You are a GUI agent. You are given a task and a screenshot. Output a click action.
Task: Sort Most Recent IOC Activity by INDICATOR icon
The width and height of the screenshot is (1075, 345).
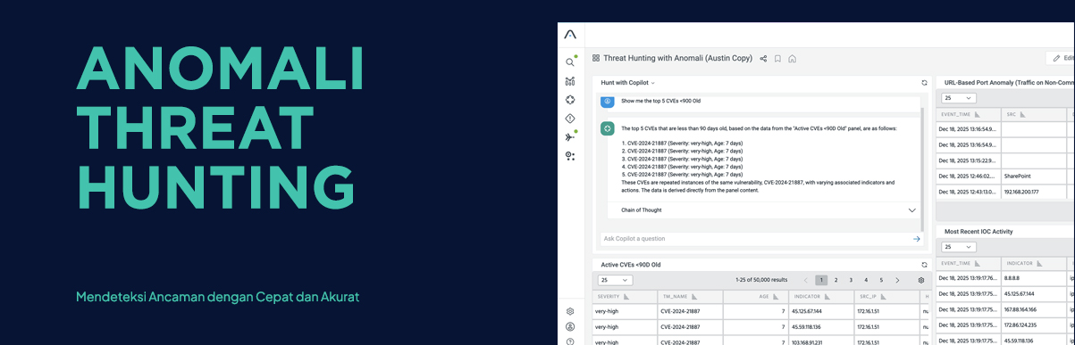(1039, 264)
